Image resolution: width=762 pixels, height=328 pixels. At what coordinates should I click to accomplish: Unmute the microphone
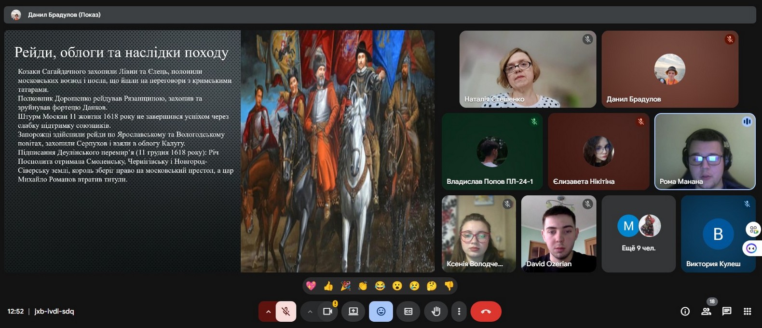click(x=286, y=312)
